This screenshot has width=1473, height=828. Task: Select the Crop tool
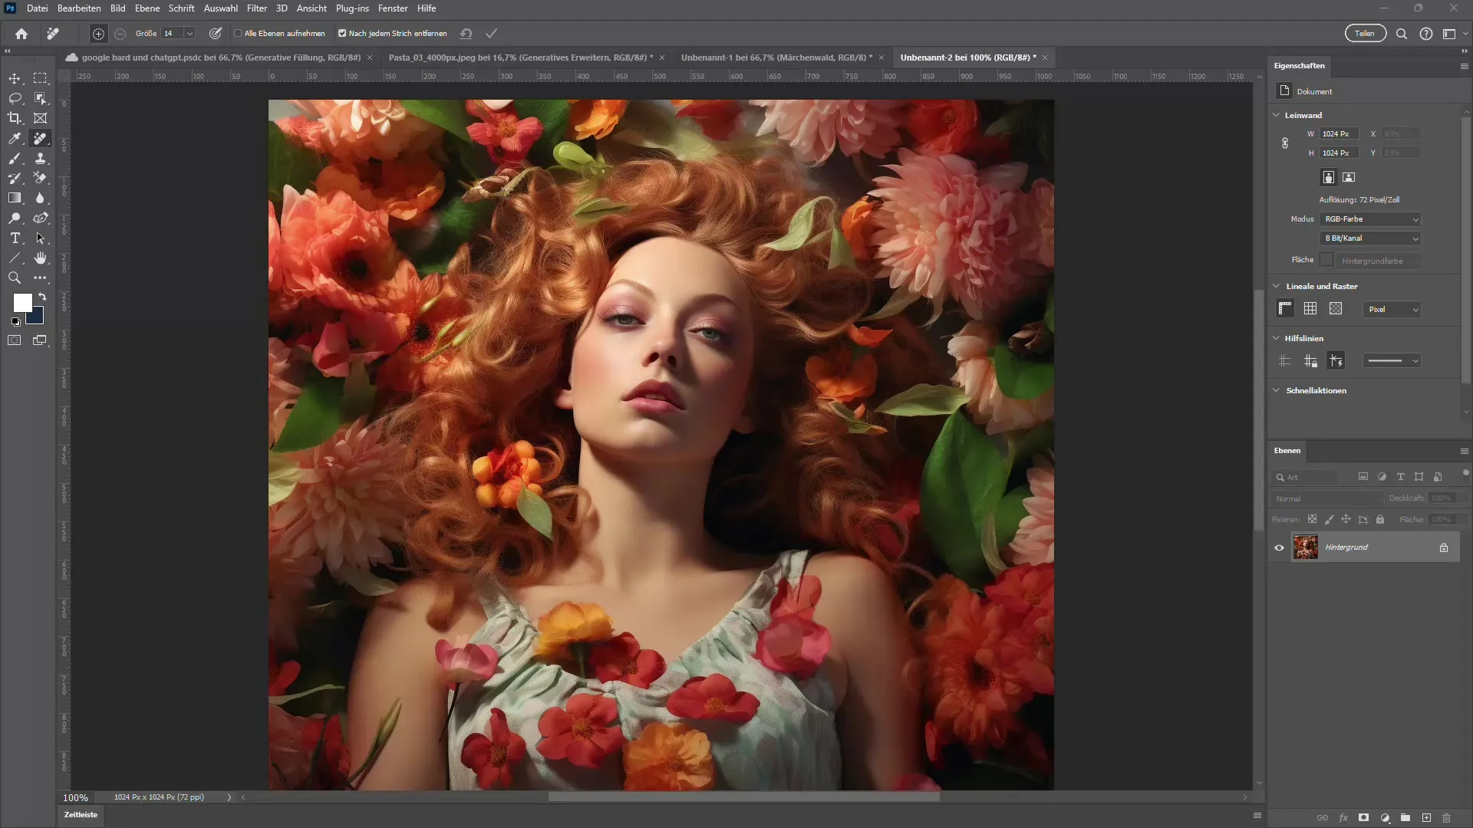click(x=15, y=118)
